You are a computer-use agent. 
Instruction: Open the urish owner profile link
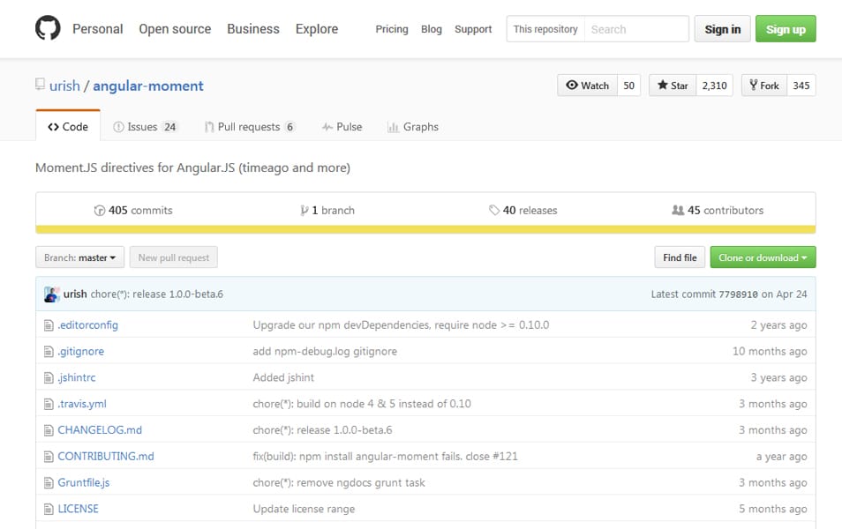64,86
